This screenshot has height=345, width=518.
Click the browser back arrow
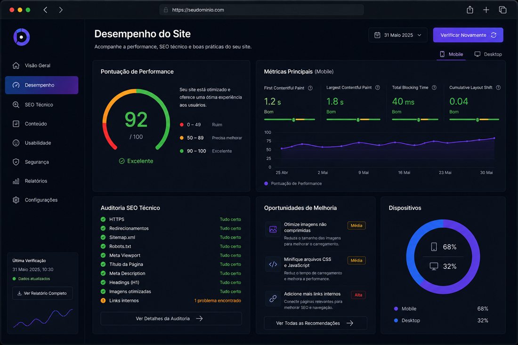[x=45, y=10]
